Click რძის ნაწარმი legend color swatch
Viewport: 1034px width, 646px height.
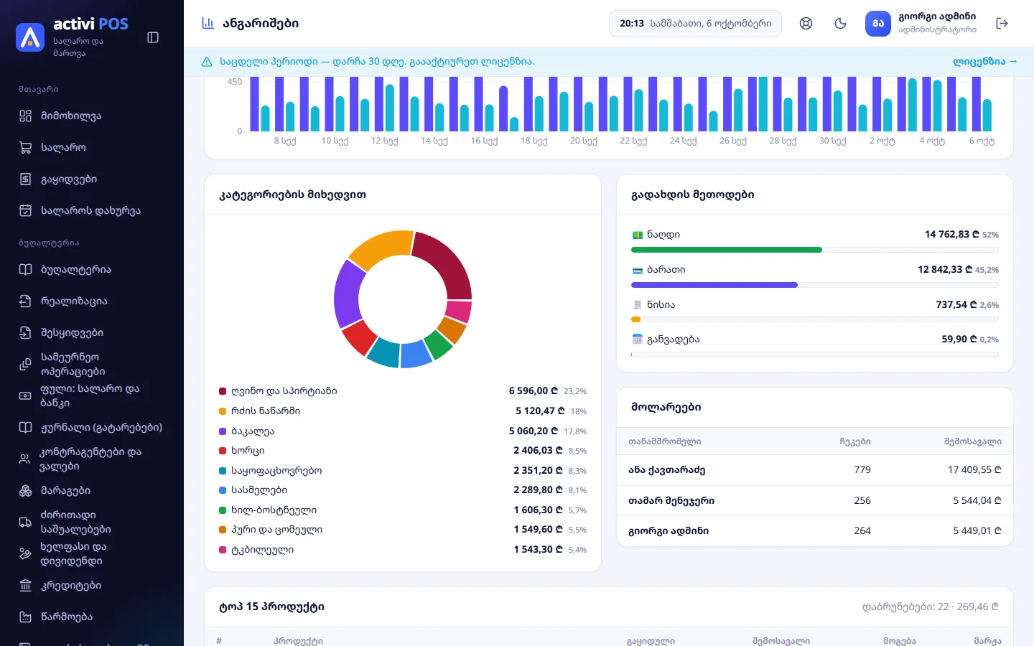pos(223,411)
